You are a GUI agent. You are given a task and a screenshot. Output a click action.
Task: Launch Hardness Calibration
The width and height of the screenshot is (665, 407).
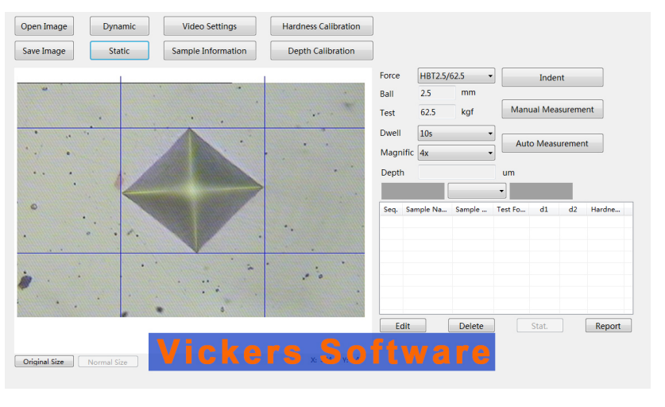(x=321, y=26)
